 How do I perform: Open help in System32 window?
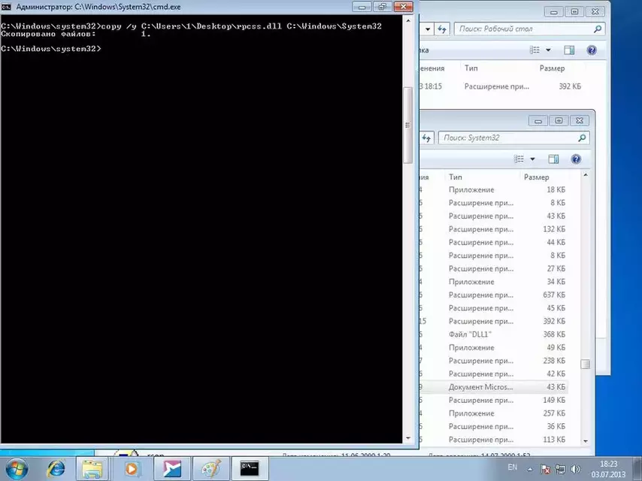coord(576,159)
